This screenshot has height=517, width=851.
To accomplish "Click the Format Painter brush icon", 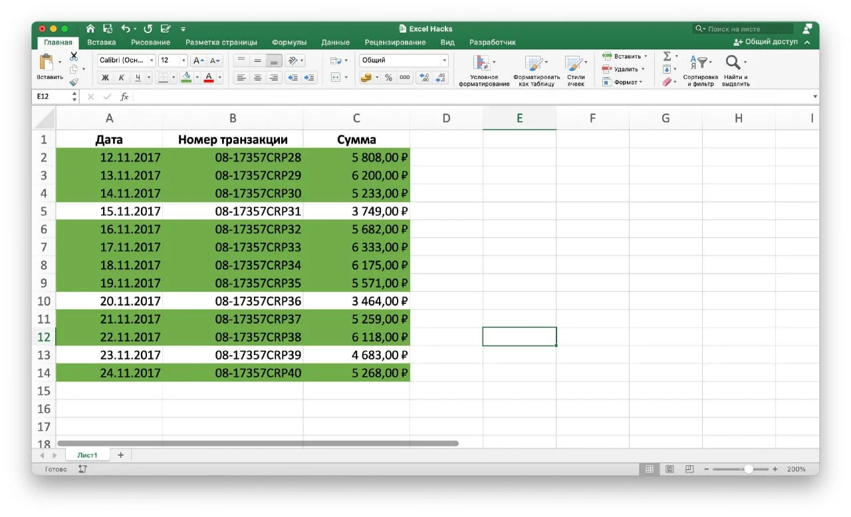I will pyautogui.click(x=74, y=82).
